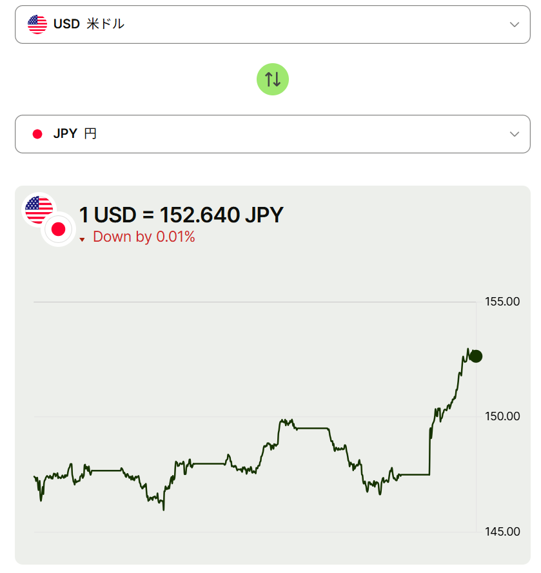Click the Japan flag beside the exchange rate
This screenshot has height=573, width=541.
point(59,229)
